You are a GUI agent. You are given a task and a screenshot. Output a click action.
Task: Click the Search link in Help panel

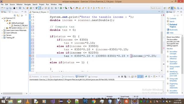(x=172, y=21)
